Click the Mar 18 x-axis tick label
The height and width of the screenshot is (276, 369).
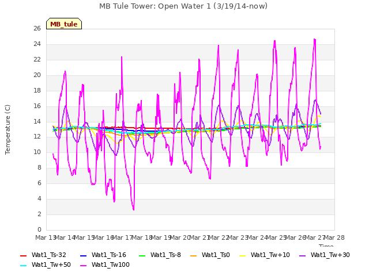click(142, 237)
